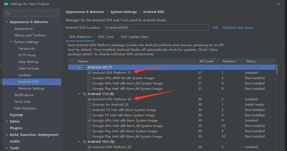Viewport: 287px width, 151px height.
Task: Check API 31 Google APIs Intel x86 Atom_64 image
Action: (89, 83)
